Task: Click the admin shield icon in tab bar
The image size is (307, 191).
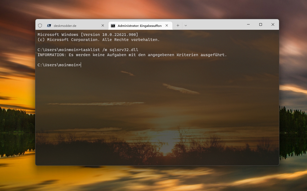Action: [40, 26]
